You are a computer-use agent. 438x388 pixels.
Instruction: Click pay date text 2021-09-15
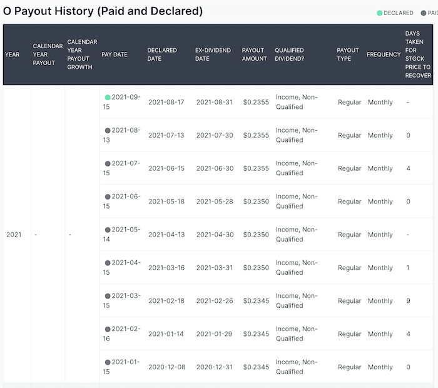(122, 102)
